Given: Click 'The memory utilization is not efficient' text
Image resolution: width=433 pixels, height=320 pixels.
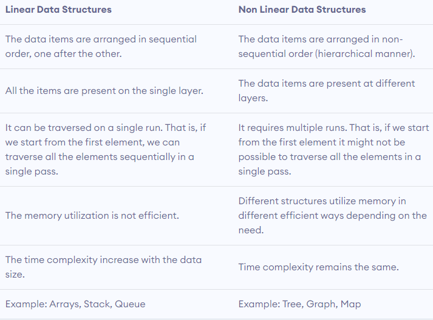Looking at the screenshot, I should tap(91, 215).
